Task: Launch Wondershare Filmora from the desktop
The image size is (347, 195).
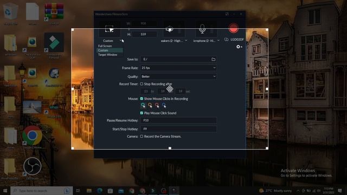Action: [54, 45]
